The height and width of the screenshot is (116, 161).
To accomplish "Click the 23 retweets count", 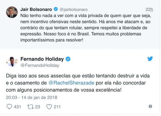I will point(38,107).
